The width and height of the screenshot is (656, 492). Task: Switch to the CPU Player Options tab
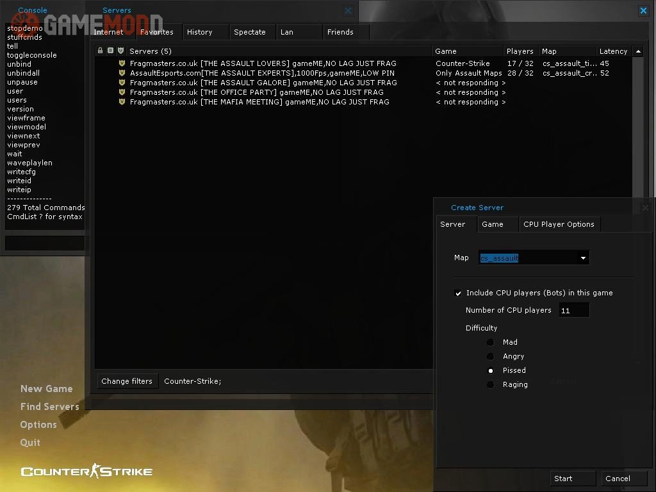[559, 224]
